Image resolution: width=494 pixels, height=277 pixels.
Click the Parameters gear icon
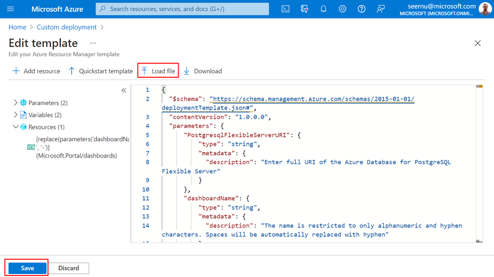pyautogui.click(x=23, y=103)
